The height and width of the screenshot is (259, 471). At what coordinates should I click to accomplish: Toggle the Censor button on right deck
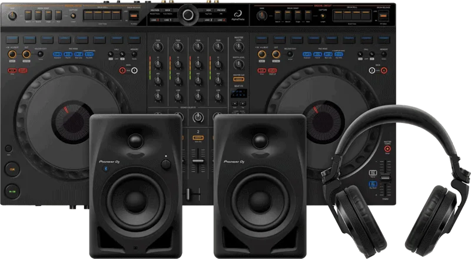coord(273,71)
